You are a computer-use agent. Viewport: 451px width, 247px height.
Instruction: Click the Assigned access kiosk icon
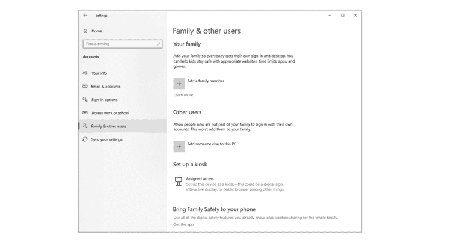(x=179, y=181)
